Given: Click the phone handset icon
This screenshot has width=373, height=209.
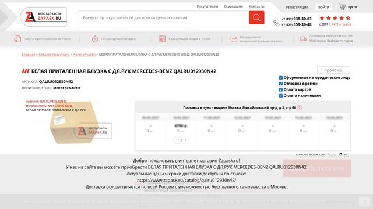Looking at the screenshot, I should click(x=276, y=23).
